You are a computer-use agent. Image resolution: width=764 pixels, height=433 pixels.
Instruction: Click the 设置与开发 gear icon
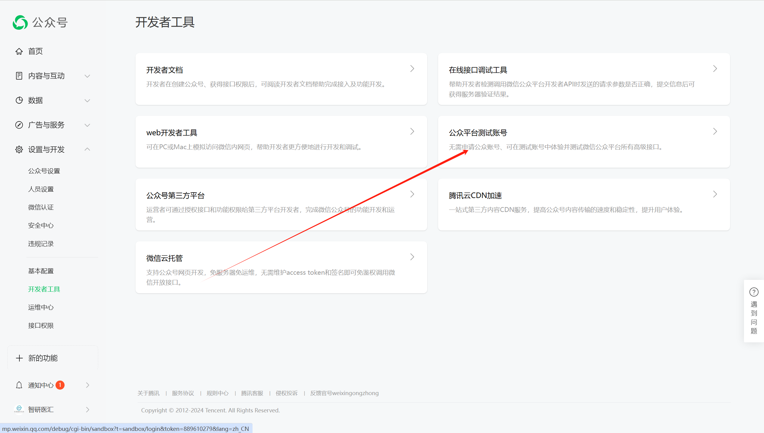pos(19,149)
